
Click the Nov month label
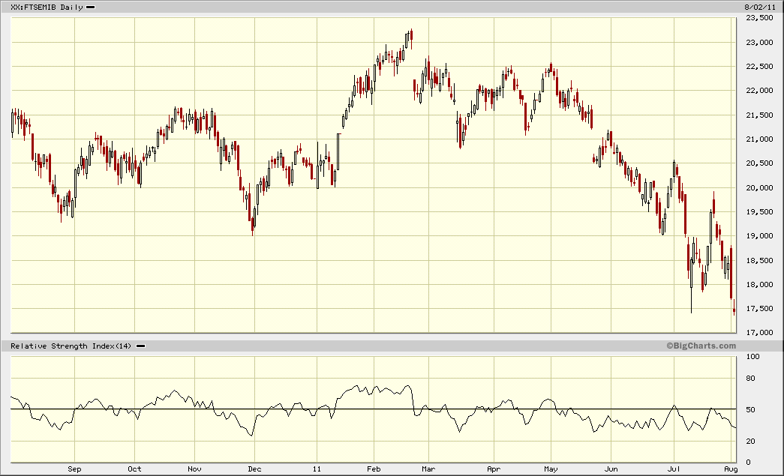click(x=194, y=469)
